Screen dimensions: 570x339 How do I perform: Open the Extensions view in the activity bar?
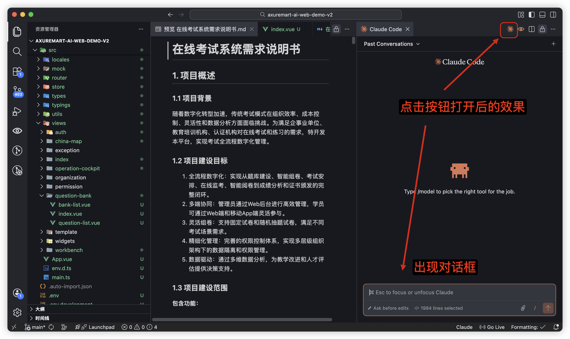pyautogui.click(x=17, y=71)
